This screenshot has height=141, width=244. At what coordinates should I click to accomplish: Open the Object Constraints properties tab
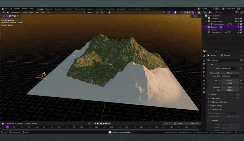[x=204, y=88]
